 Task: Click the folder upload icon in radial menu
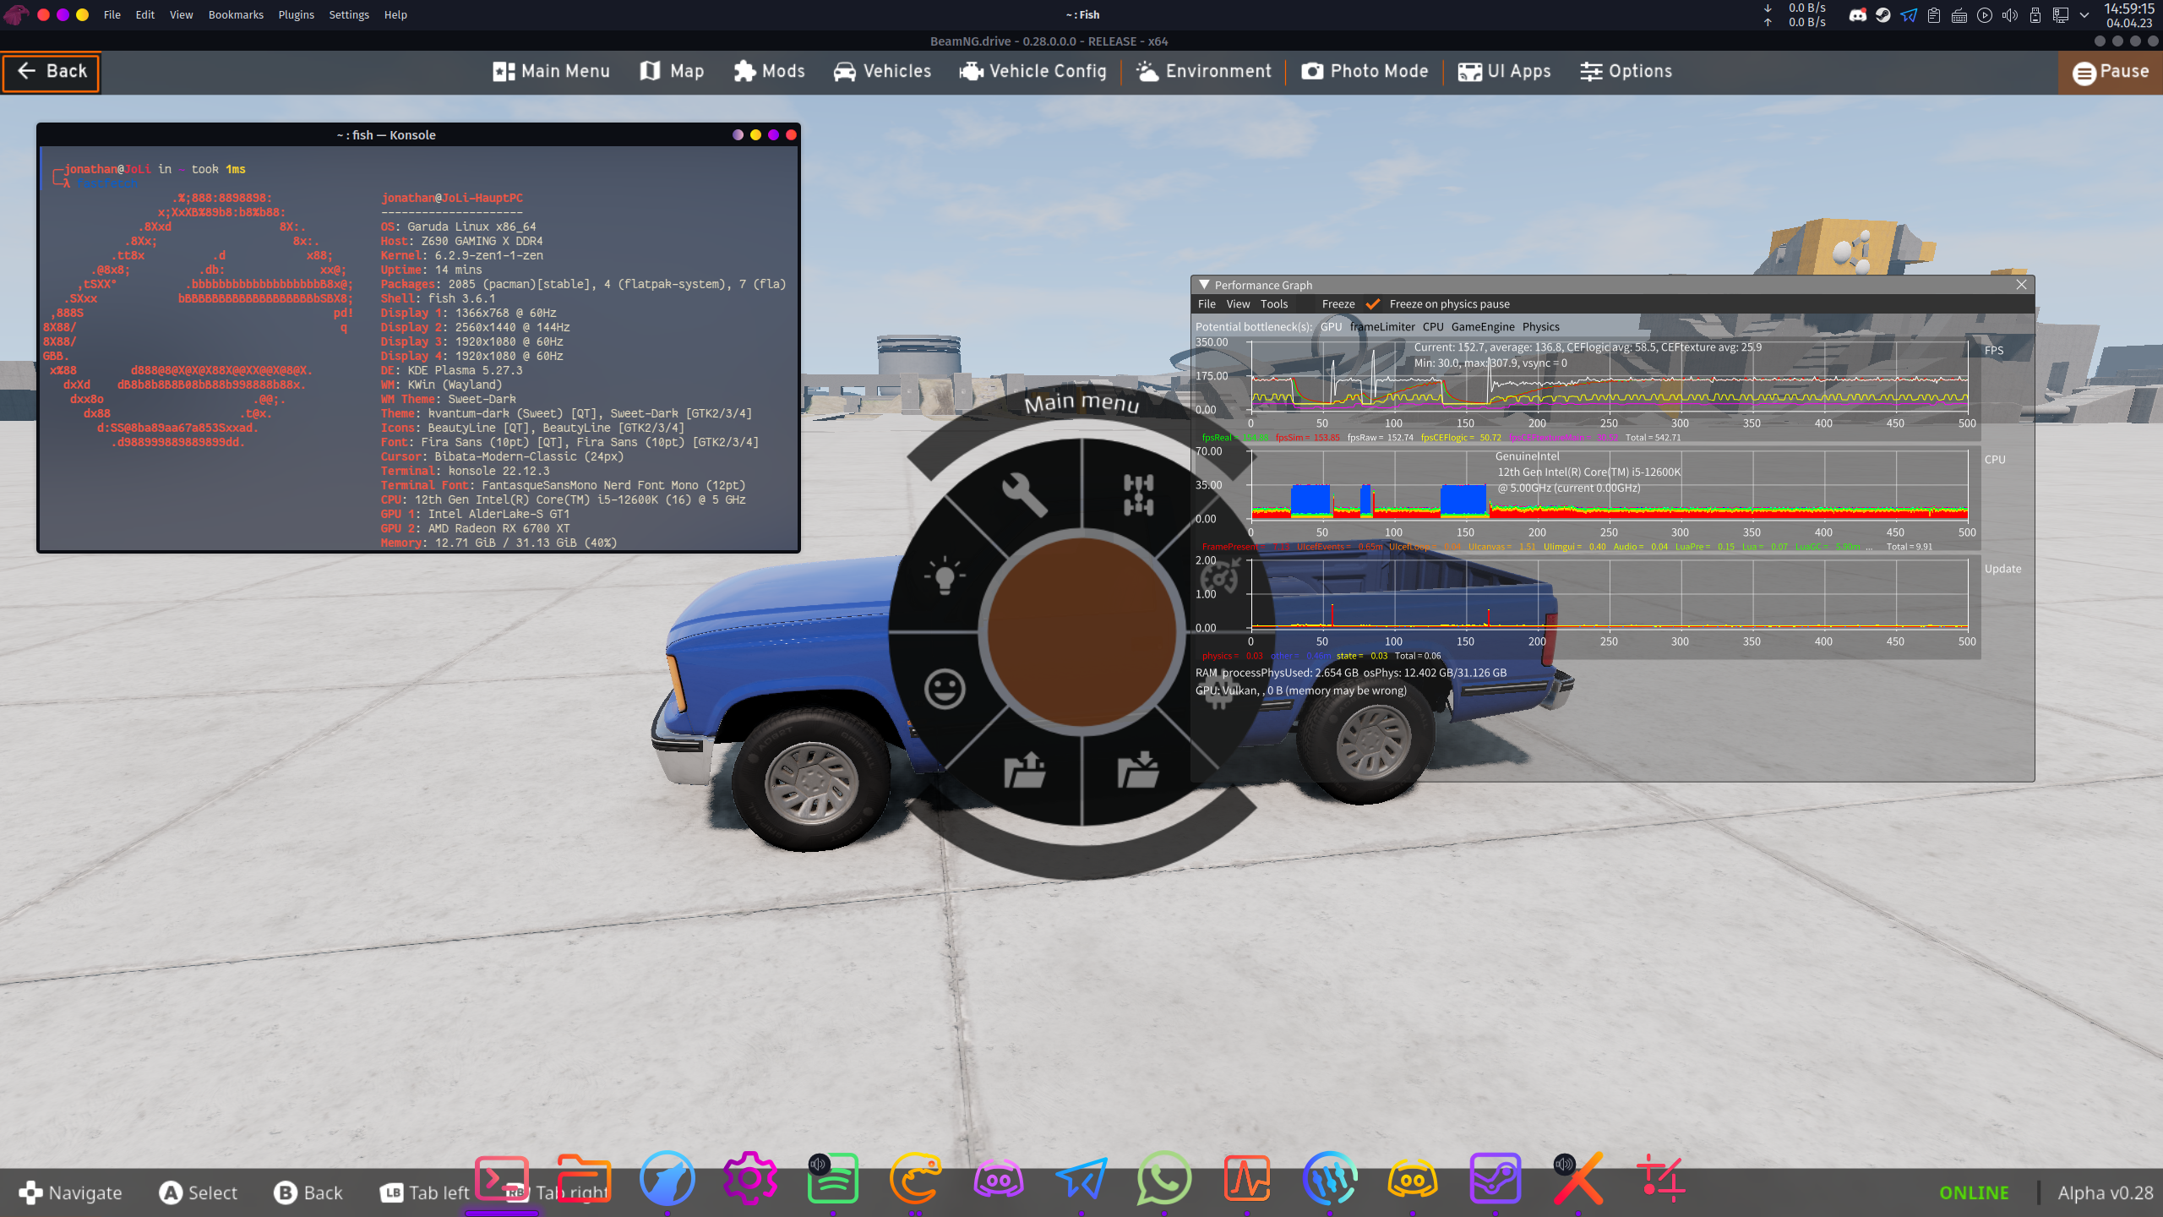1024,770
